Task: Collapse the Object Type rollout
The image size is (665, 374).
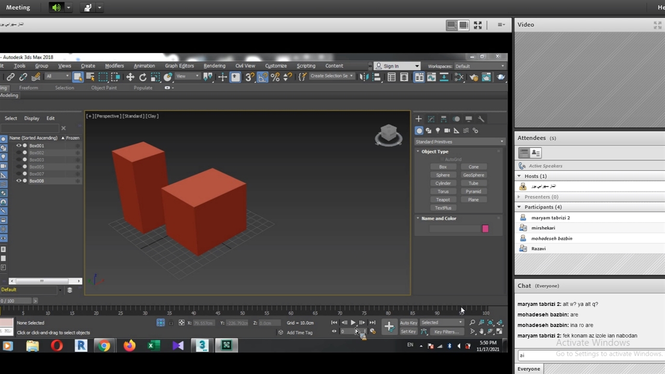Action: (x=434, y=152)
